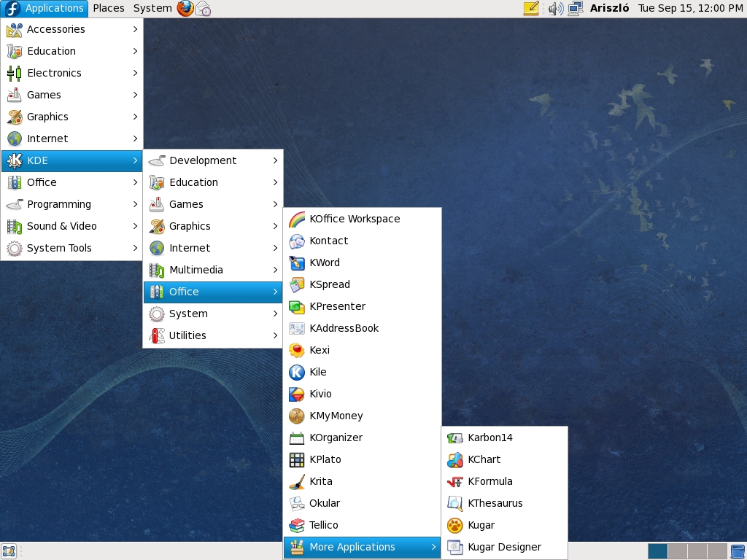Expand the KDE Development submenu arrow
The height and width of the screenshot is (560, 747).
click(275, 160)
